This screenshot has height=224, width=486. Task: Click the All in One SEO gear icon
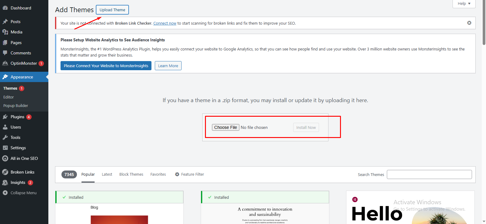(x=5, y=158)
